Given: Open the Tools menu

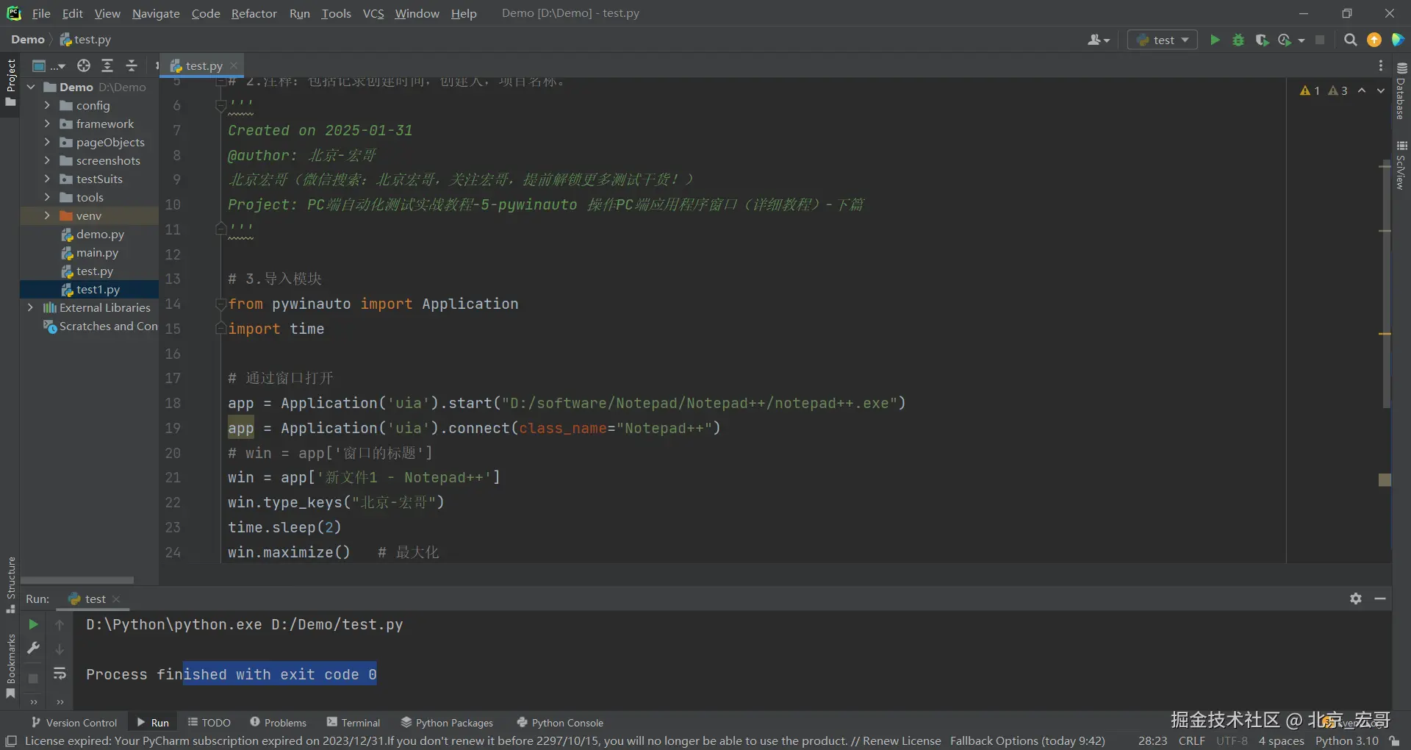Looking at the screenshot, I should point(336,13).
